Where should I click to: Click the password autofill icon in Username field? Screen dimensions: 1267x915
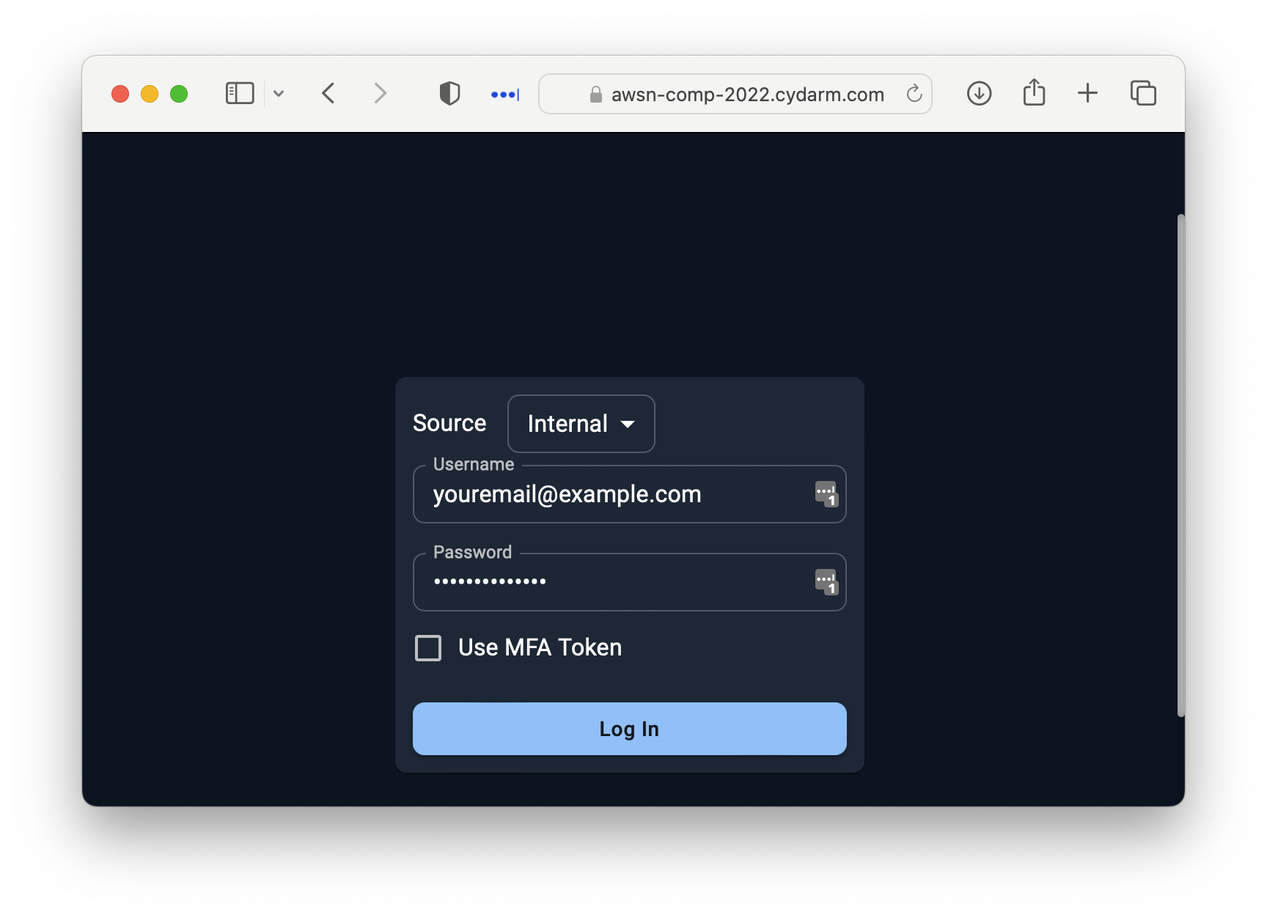pos(826,494)
